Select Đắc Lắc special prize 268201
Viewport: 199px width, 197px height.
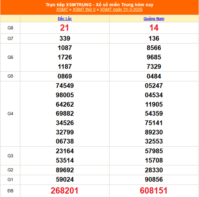click(x=65, y=190)
